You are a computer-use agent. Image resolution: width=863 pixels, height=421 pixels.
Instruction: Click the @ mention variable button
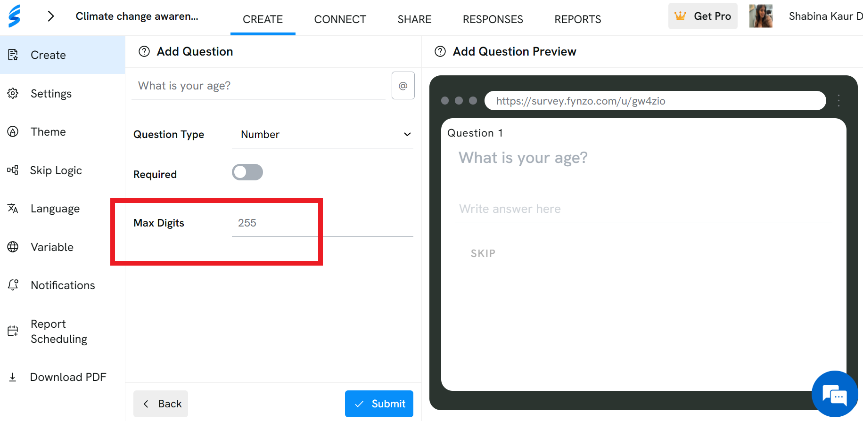403,86
